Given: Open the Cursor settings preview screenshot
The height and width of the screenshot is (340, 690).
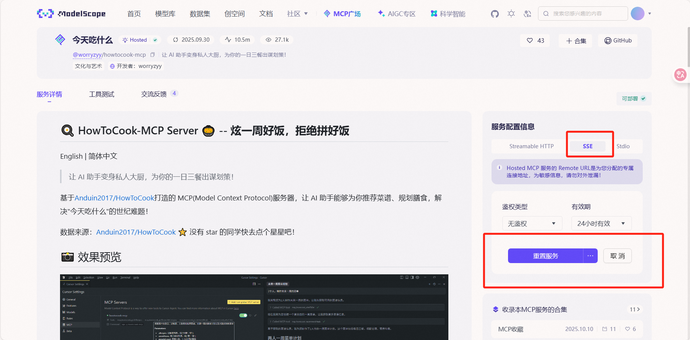Looking at the screenshot, I should point(254,307).
